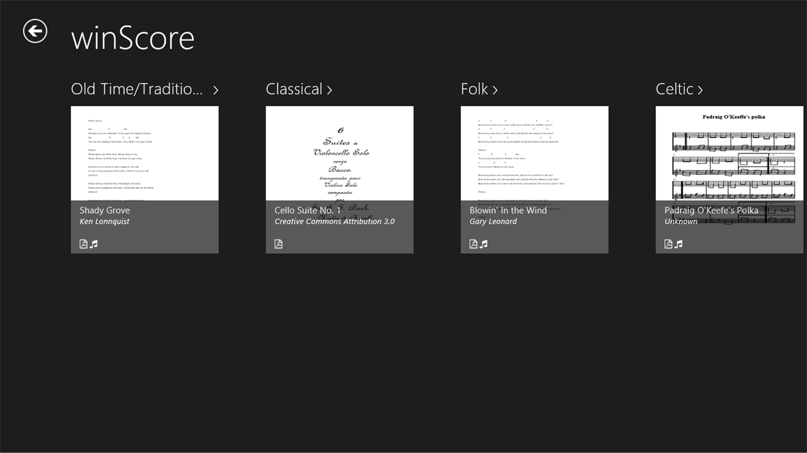Go back using the arrow button
807x453 pixels.
click(x=35, y=31)
